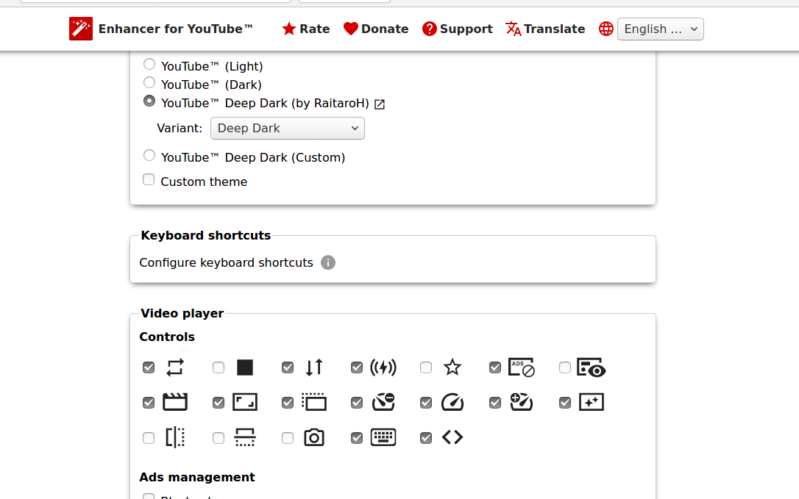799x499 pixels.
Task: Enable the Custom theme checkbox
Action: (149, 180)
